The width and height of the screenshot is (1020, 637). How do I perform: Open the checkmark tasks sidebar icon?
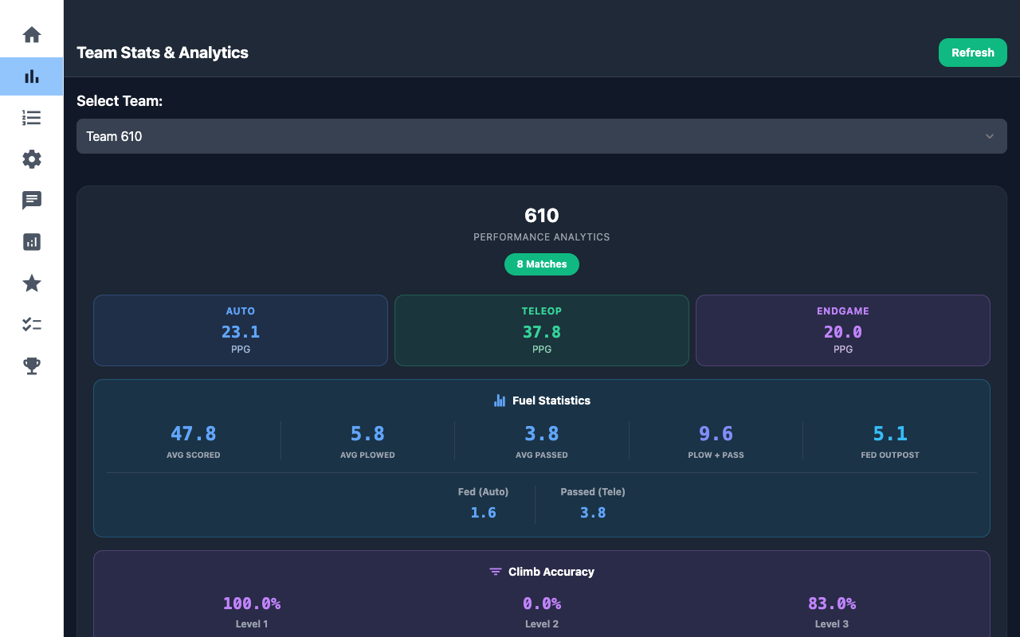click(32, 325)
